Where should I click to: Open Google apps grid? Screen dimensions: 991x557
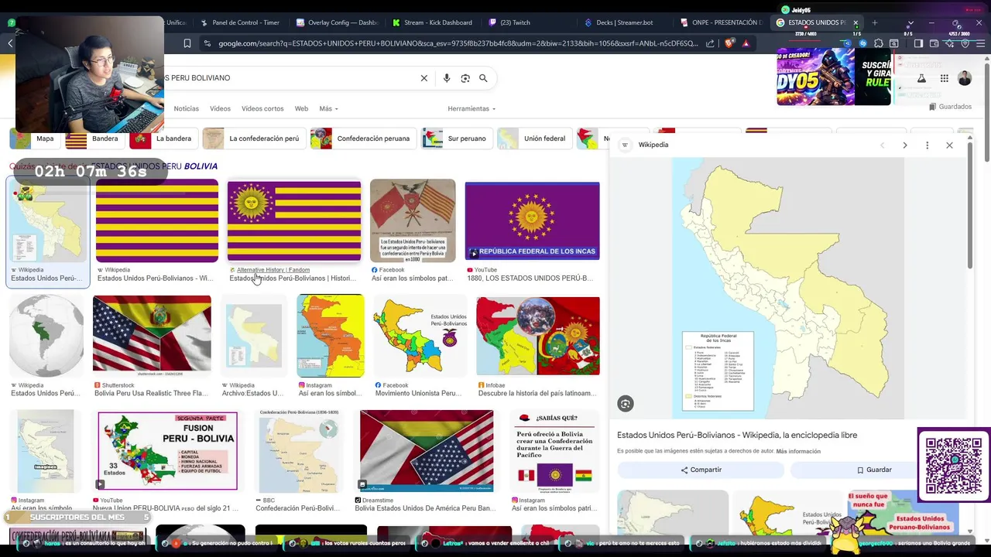(944, 78)
